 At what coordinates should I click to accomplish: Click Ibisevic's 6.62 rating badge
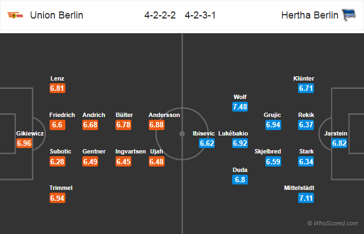point(207,143)
